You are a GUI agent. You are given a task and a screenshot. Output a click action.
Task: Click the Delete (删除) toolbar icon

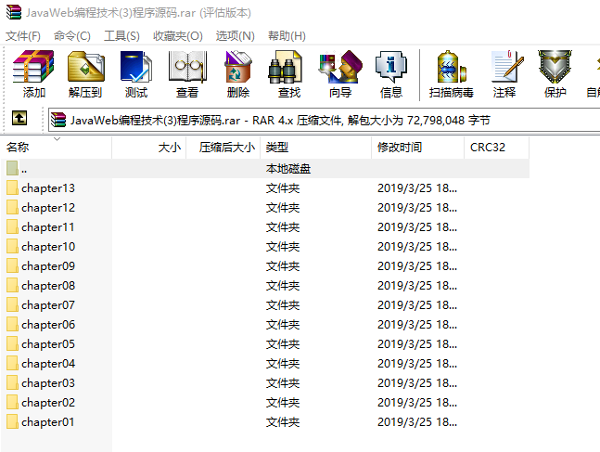238,74
